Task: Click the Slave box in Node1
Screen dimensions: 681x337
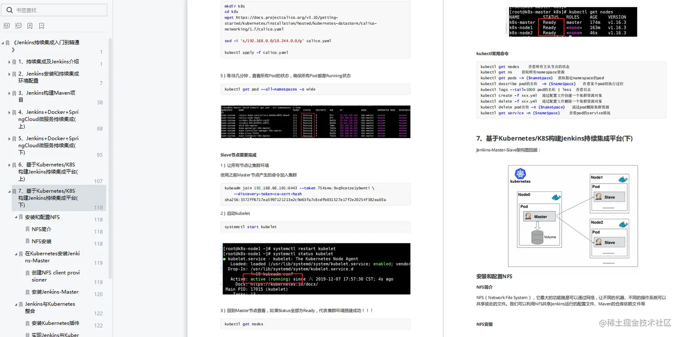Action: pos(609,197)
